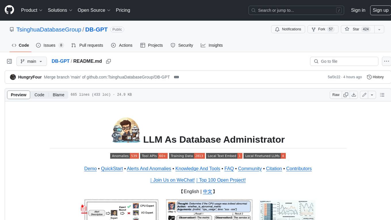Click the Local Text Embed badge
The width and height of the screenshot is (391, 220).
[224, 156]
